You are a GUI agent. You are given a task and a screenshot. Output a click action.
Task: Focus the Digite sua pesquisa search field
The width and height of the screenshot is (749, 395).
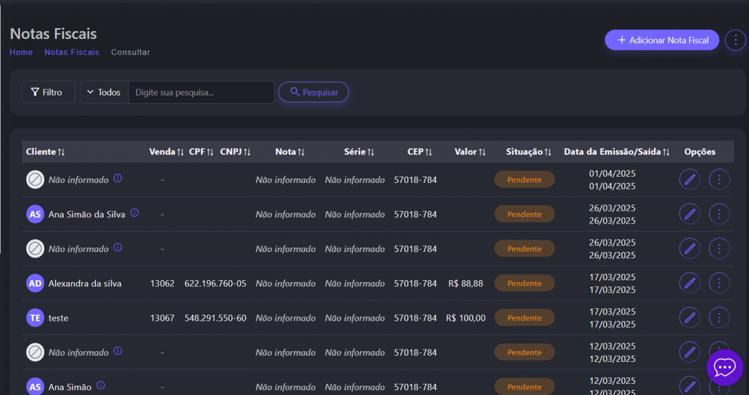tap(201, 92)
